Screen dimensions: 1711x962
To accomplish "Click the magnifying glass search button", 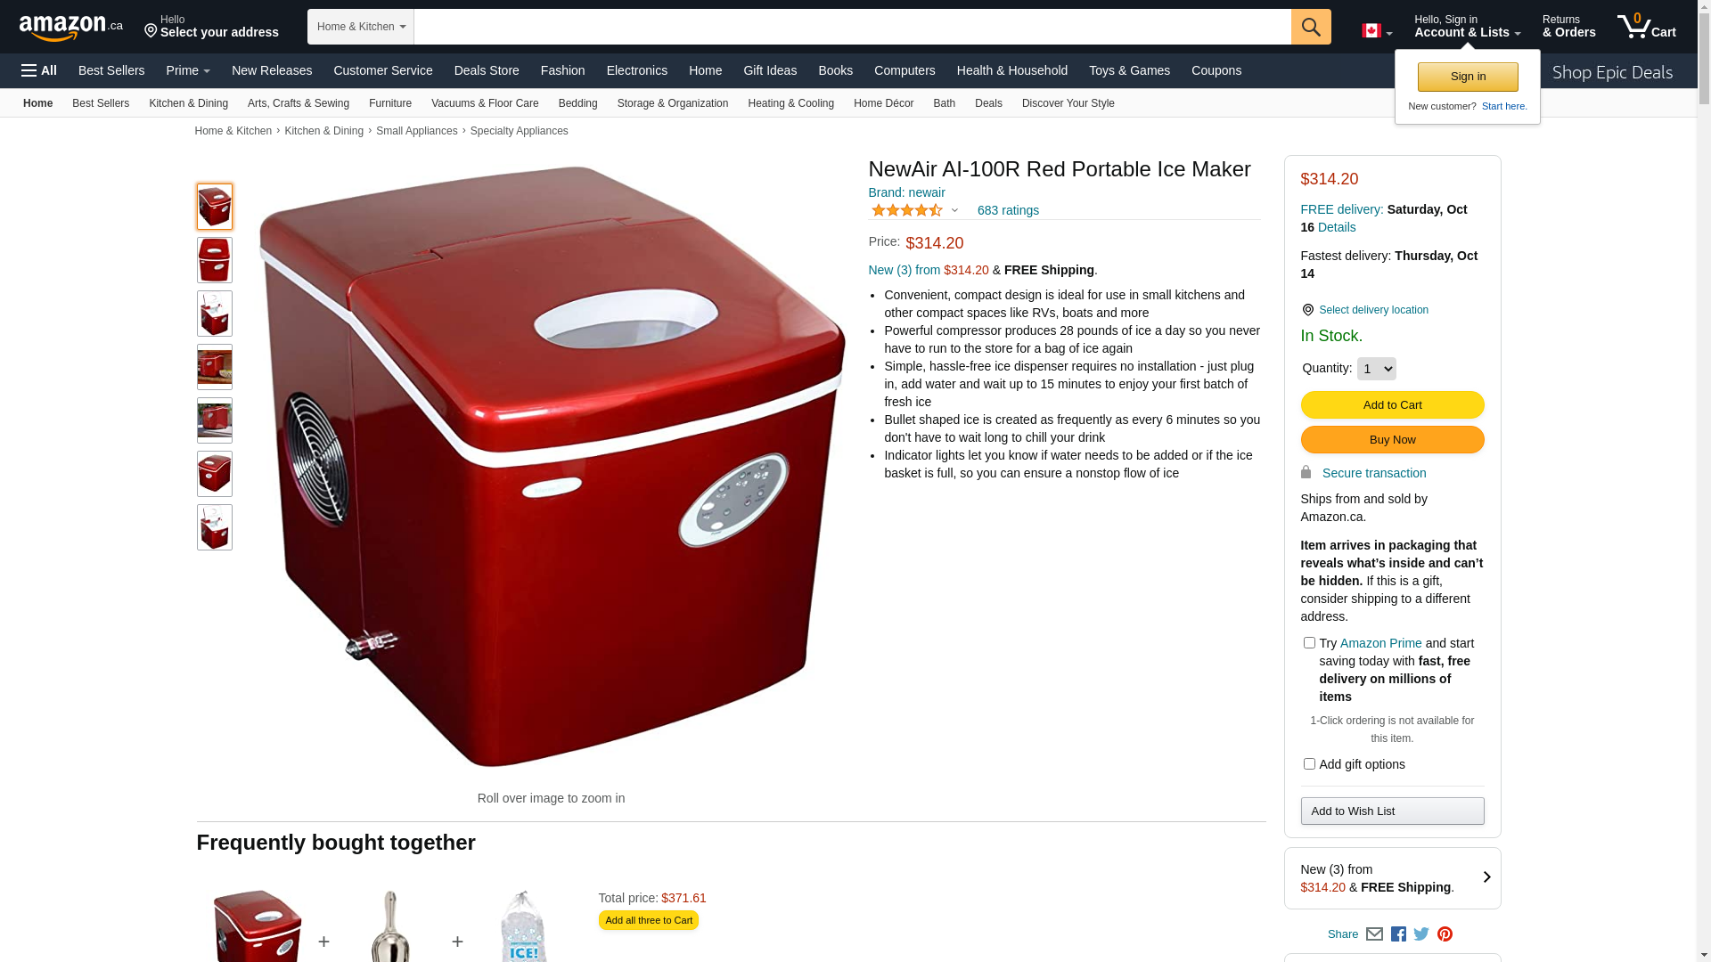I will pyautogui.click(x=1311, y=27).
